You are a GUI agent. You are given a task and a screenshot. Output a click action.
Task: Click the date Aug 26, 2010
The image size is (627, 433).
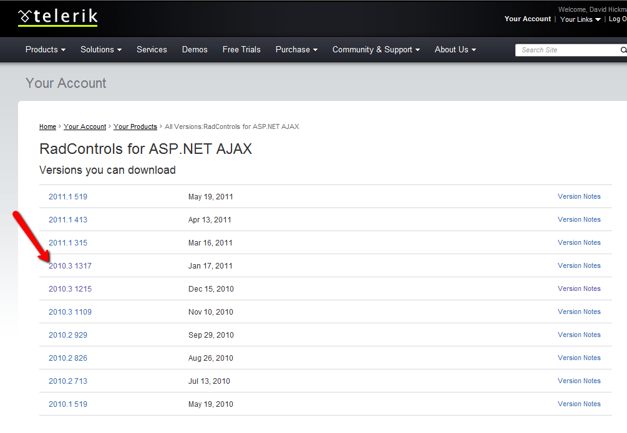tap(211, 358)
